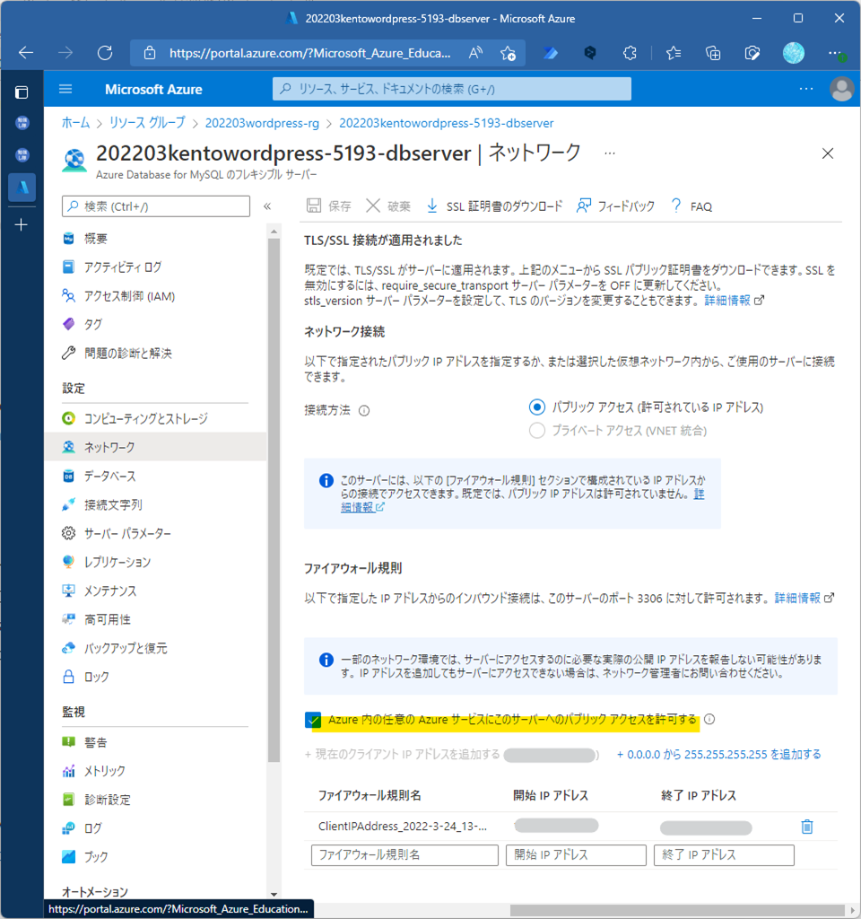Click 0.0.0.0 から 255.255.255.255 を追加する link
Screen dimensions: 861x919
tap(718, 754)
